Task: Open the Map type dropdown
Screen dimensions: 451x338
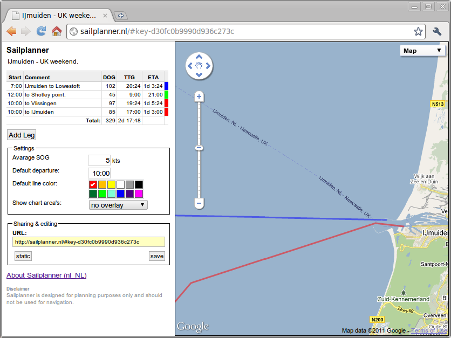Action: point(423,51)
